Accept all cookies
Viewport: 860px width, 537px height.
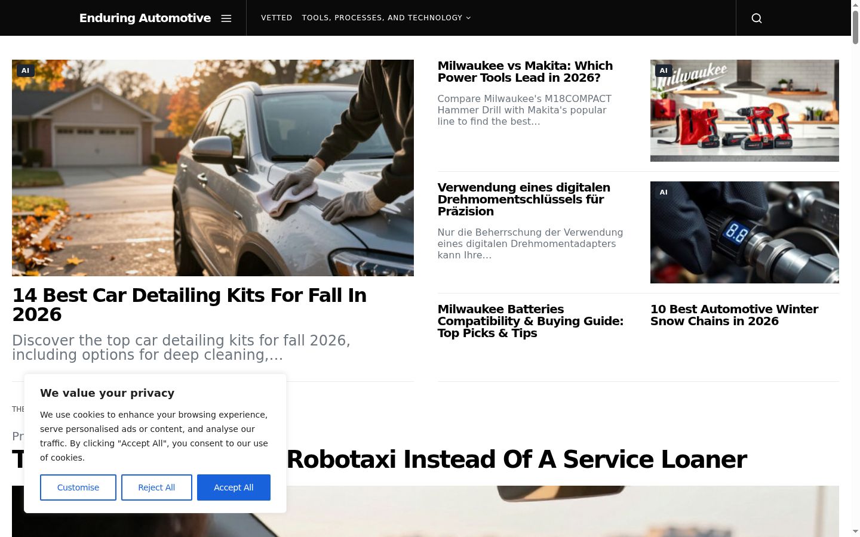point(234,487)
